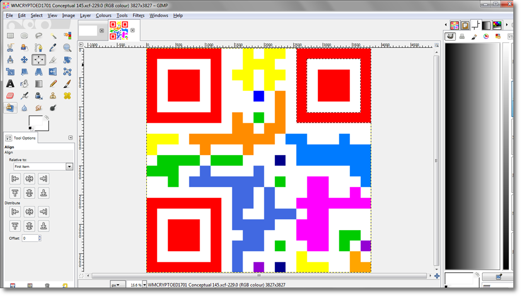Open the File menu
The image size is (521, 296).
click(x=9, y=15)
